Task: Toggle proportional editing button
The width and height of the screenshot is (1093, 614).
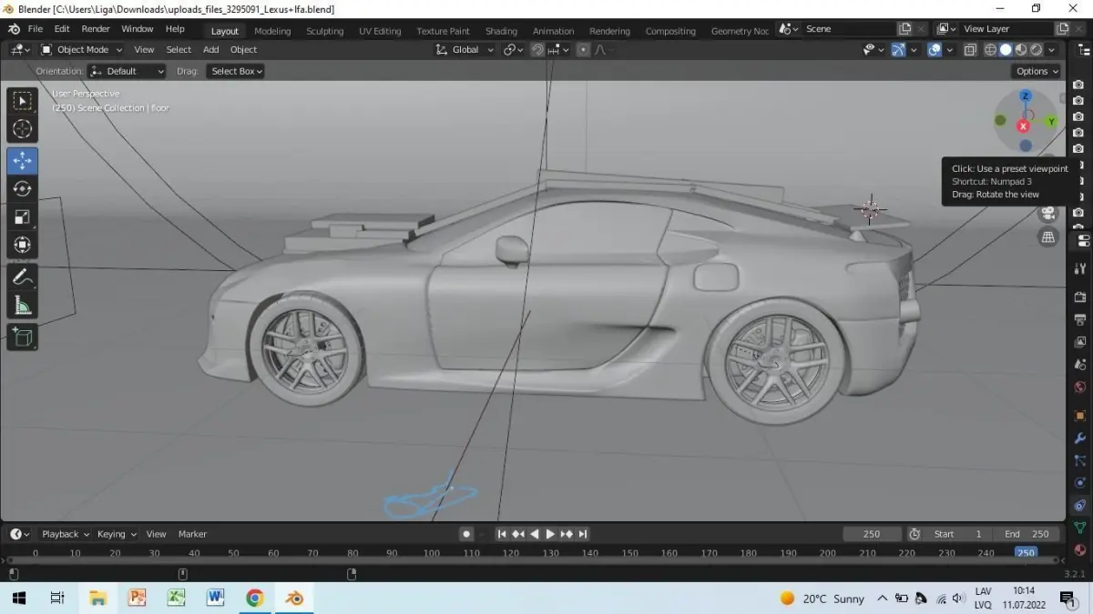Action: pos(582,50)
